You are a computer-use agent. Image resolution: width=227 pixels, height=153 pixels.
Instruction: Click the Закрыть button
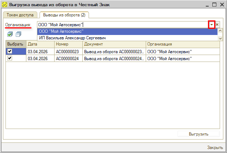tap(215, 148)
